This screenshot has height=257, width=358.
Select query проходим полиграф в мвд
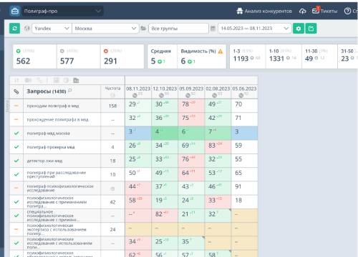tap(53, 106)
